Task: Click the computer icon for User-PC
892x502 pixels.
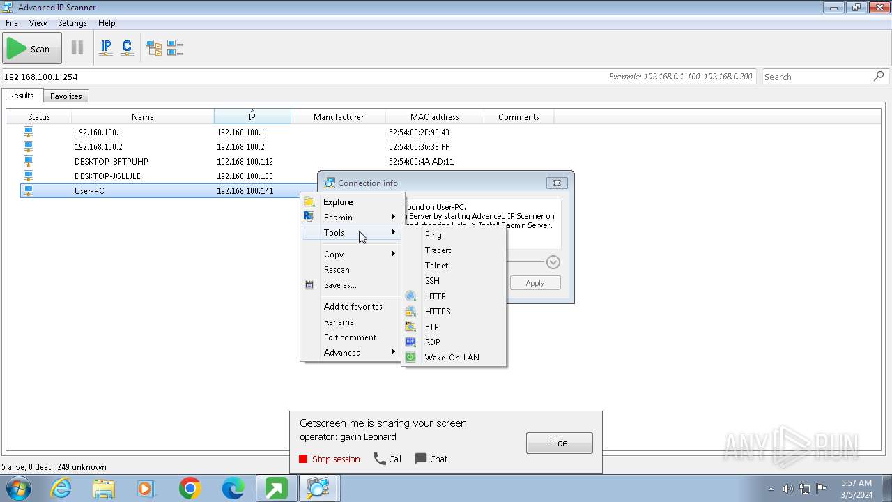Action: (29, 190)
